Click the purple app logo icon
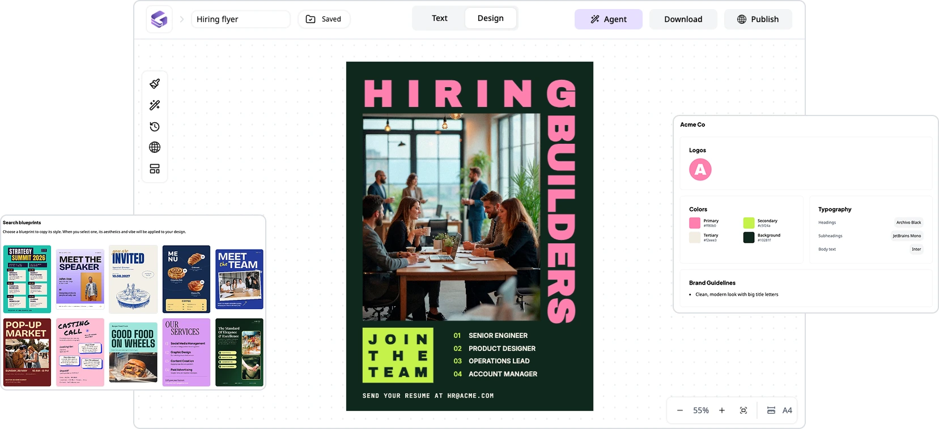Image resolution: width=939 pixels, height=429 pixels. [159, 19]
